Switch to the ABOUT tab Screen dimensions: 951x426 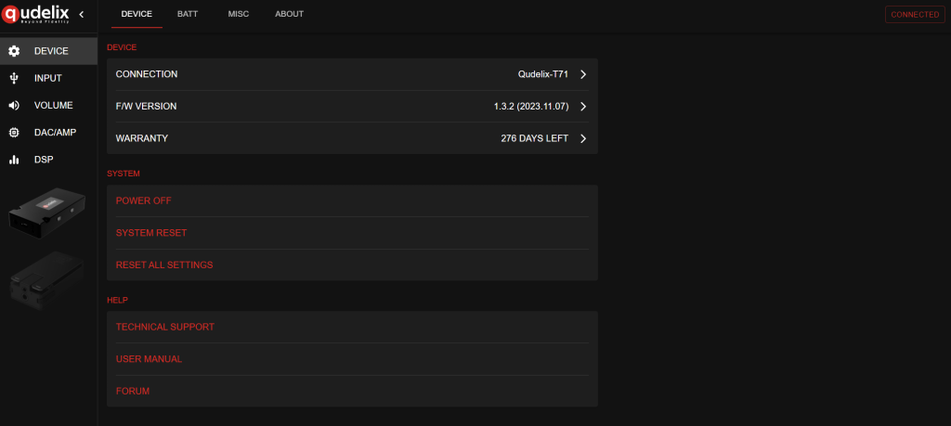(290, 14)
